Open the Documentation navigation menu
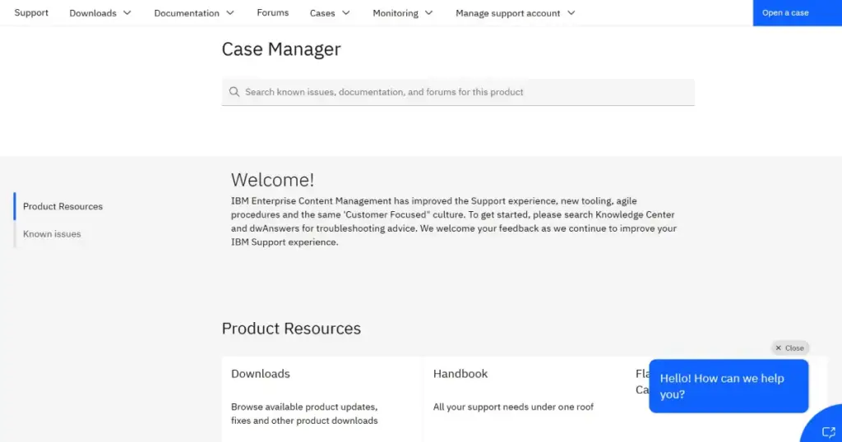This screenshot has width=842, height=442. pos(194,13)
